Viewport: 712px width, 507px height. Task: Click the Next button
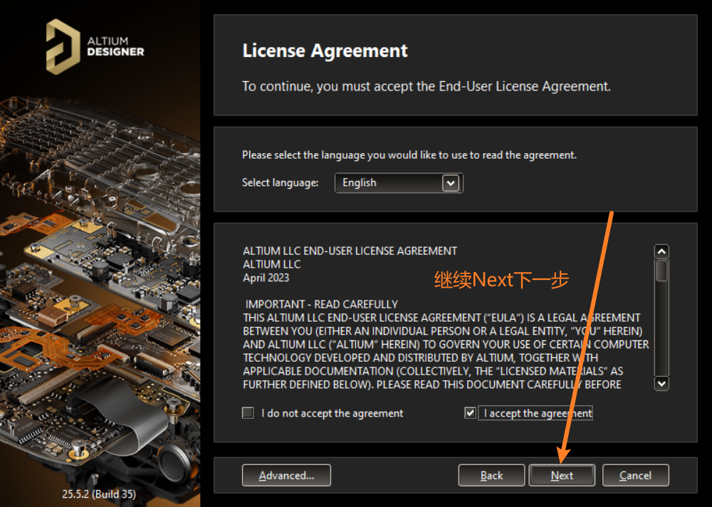coord(562,475)
